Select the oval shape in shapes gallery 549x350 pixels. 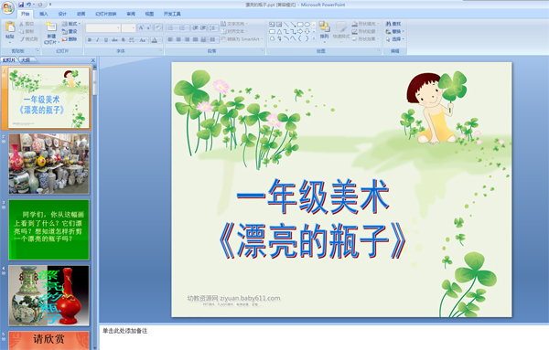click(307, 25)
